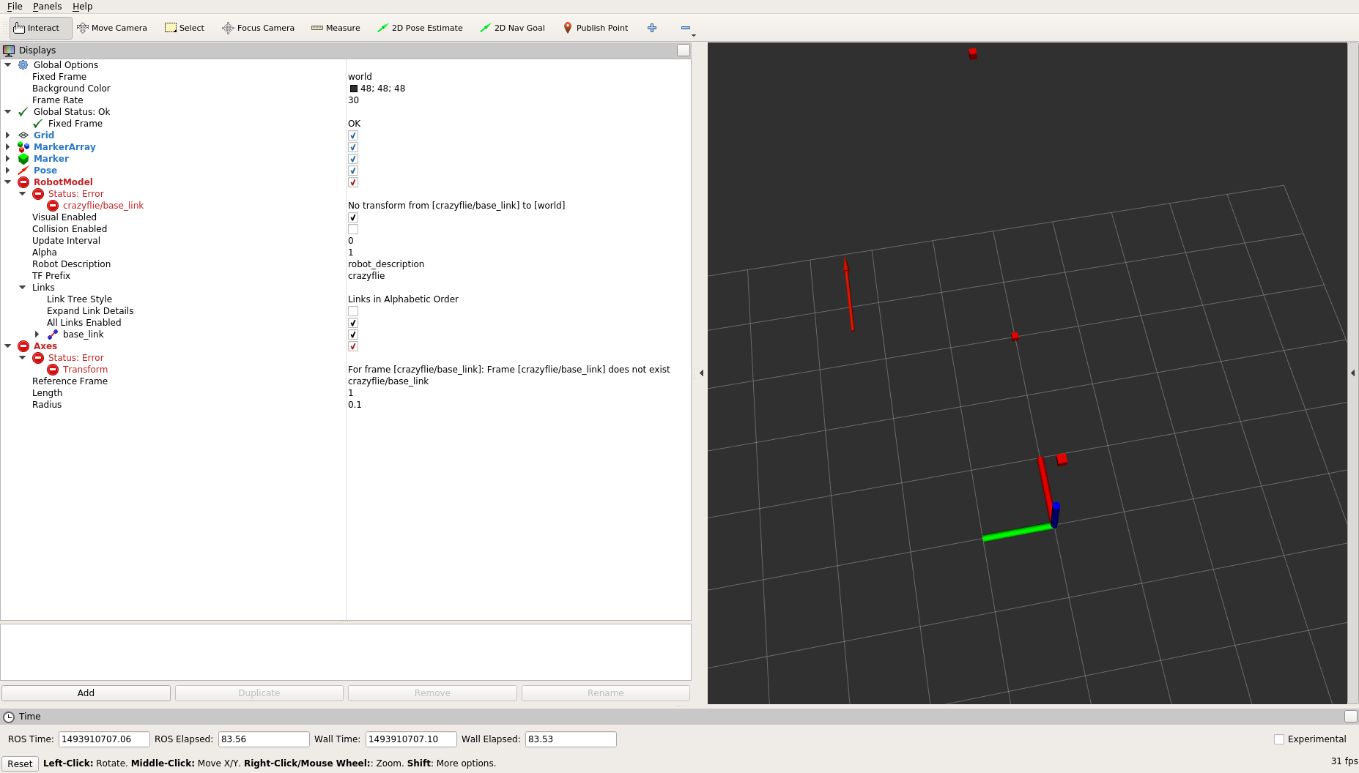1359x773 pixels.
Task: Open the toolbar overflow dropdown arrow
Action: [694, 35]
